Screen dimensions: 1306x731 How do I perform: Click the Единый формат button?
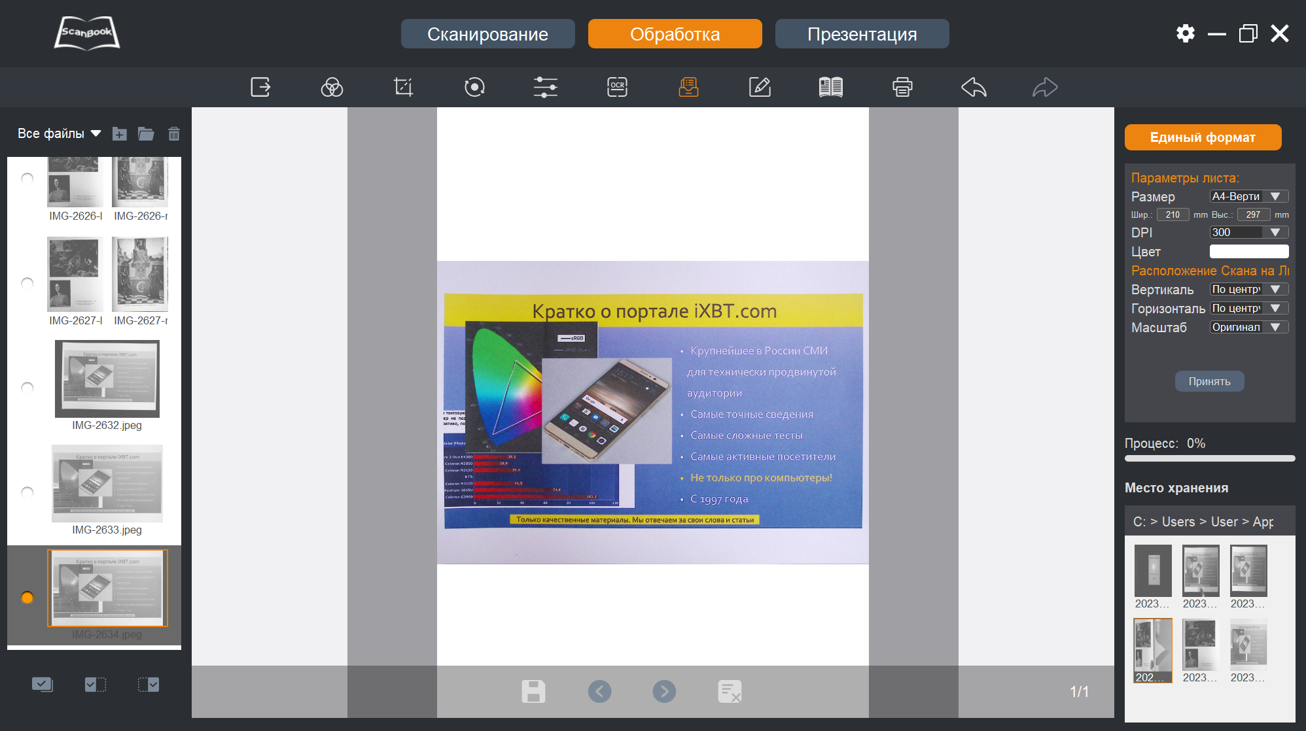coord(1202,137)
